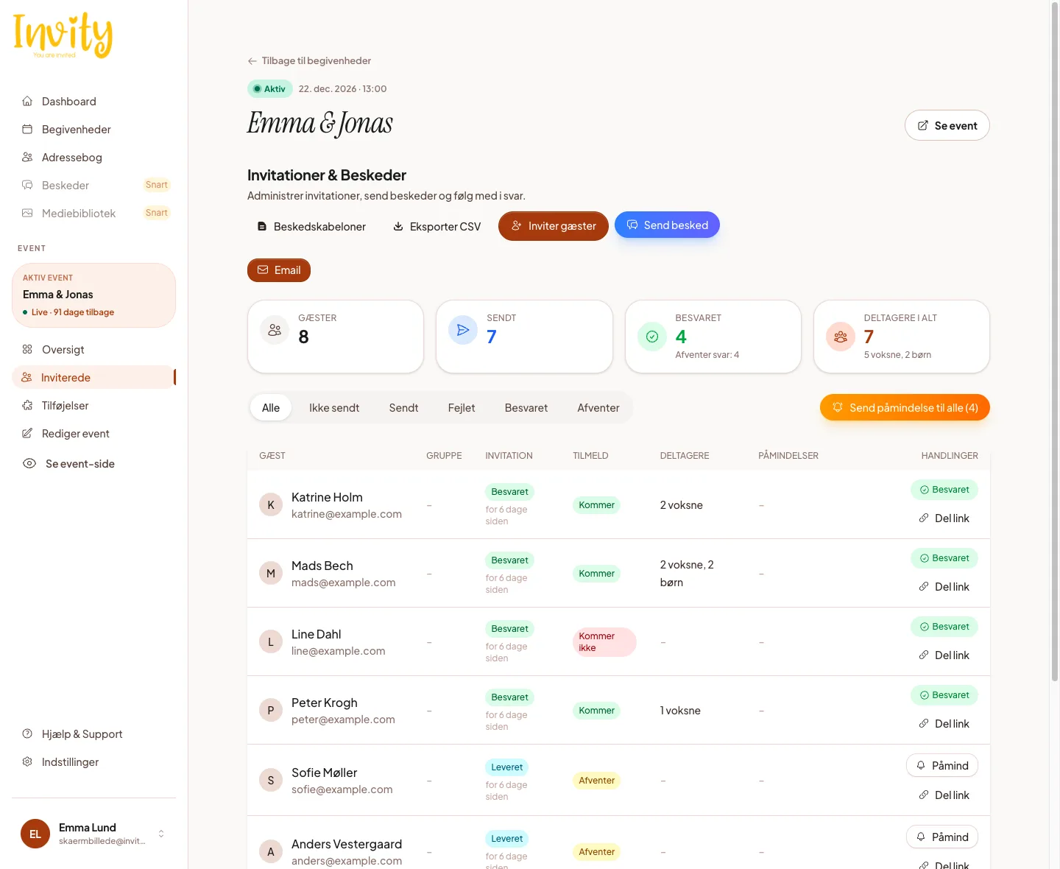This screenshot has height=869, width=1060.
Task: Click the Invity logo
Action: tap(63, 35)
